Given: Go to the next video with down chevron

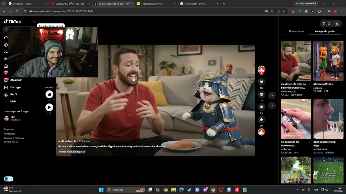Looking at the screenshot, I should pyautogui.click(x=272, y=106).
